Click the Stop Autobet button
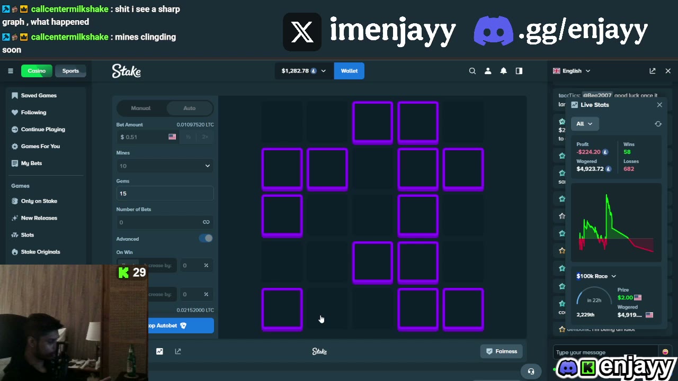678x381 pixels. click(x=165, y=326)
